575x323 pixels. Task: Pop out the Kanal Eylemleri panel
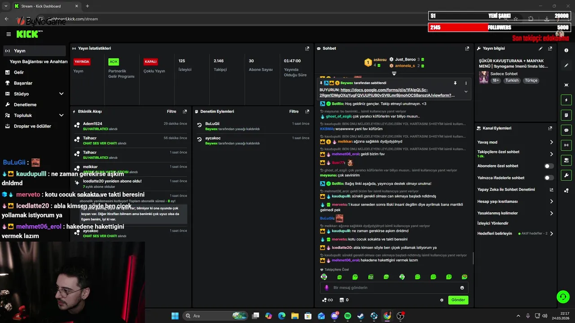click(550, 128)
